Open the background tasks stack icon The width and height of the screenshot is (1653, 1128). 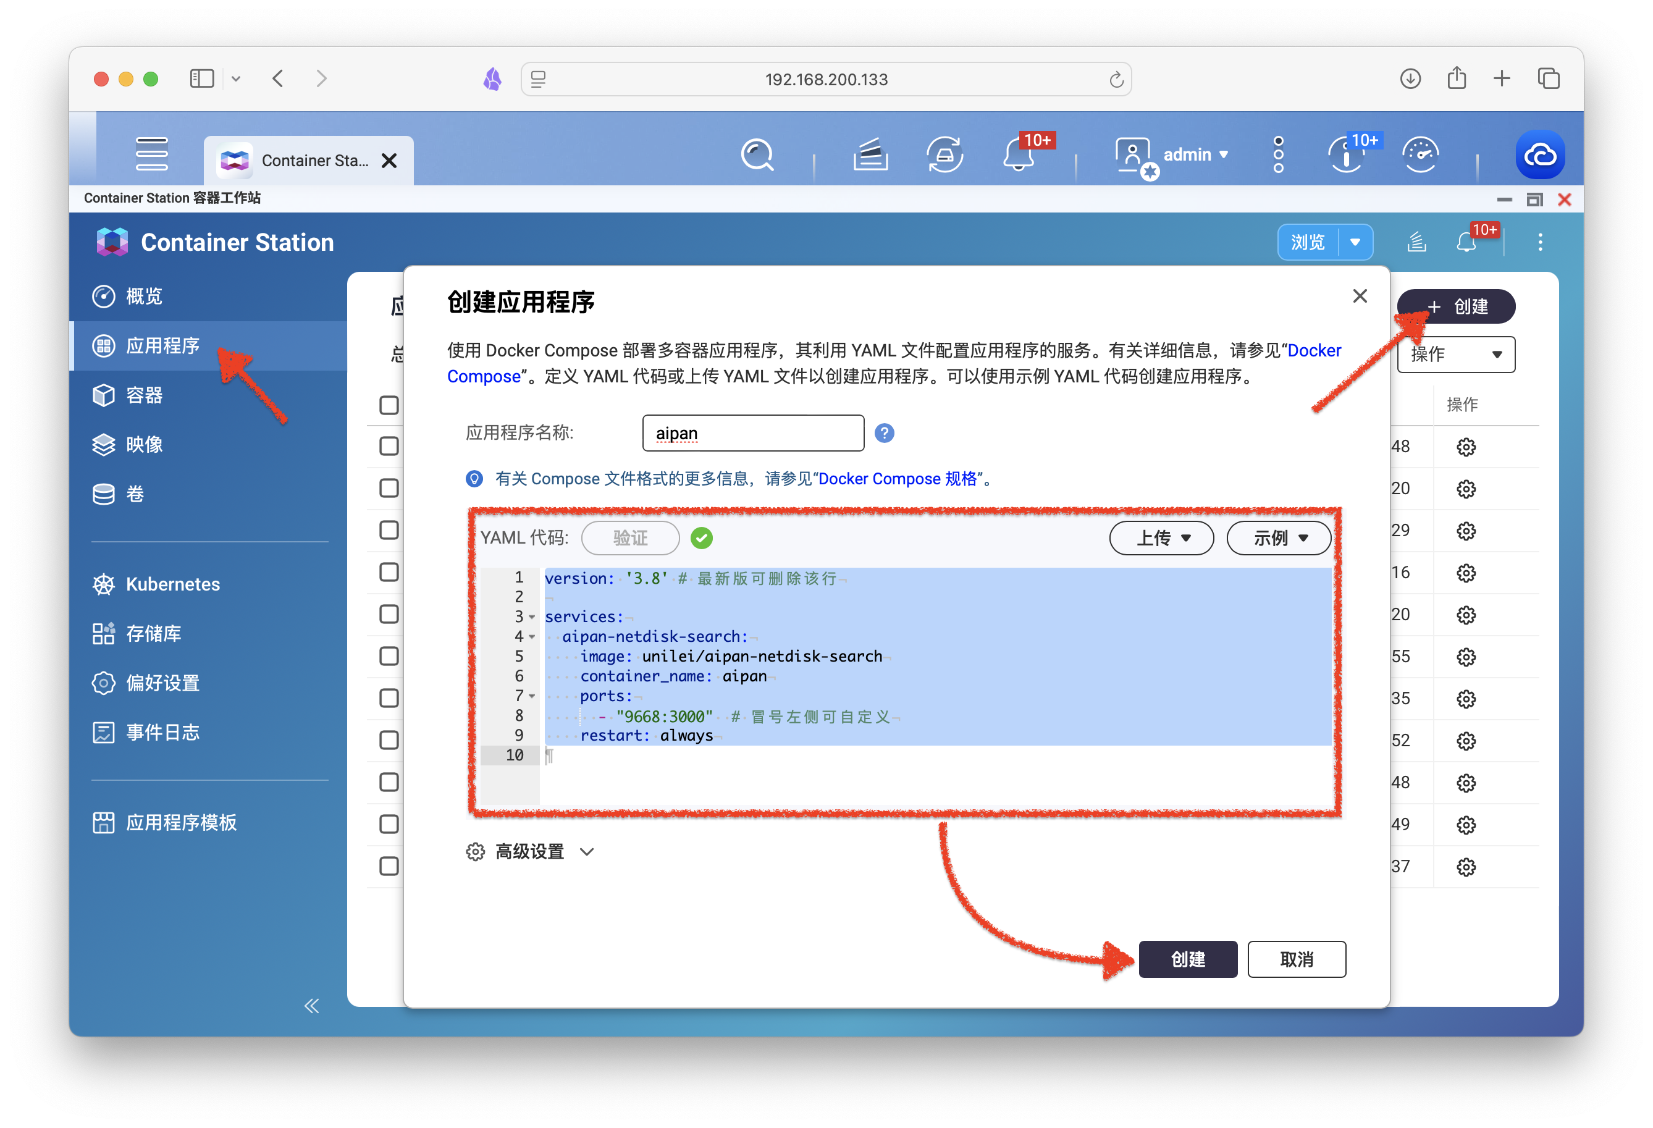click(x=870, y=154)
